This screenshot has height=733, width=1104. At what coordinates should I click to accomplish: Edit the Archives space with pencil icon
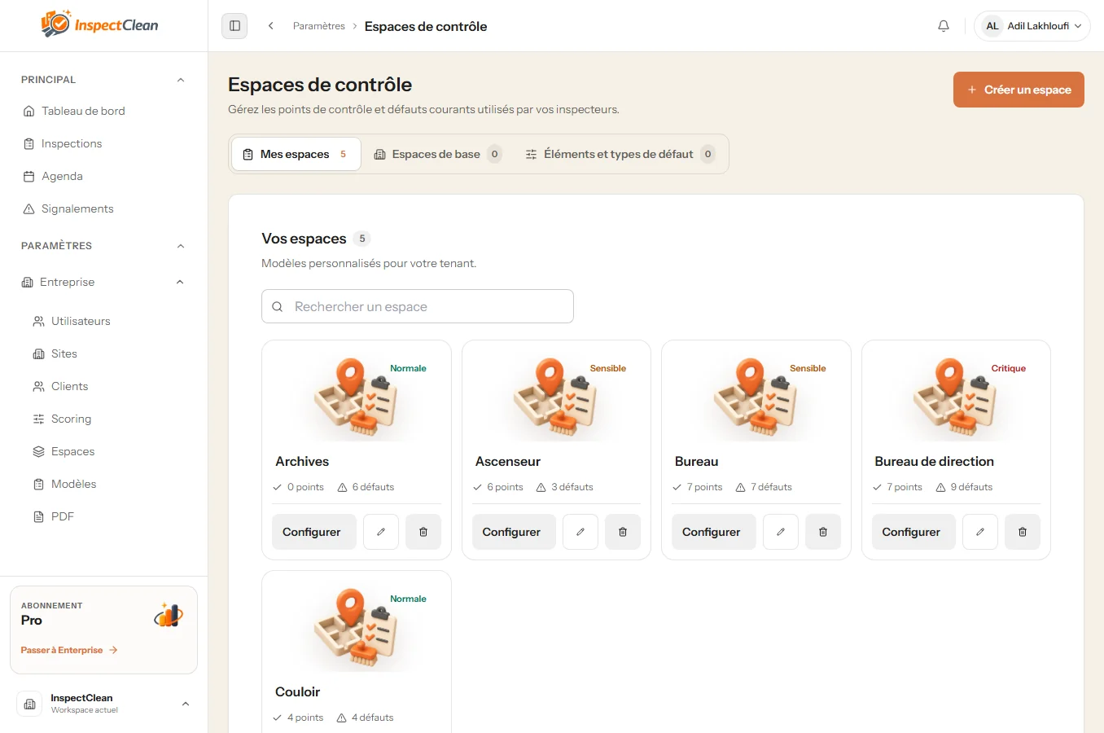(x=381, y=532)
